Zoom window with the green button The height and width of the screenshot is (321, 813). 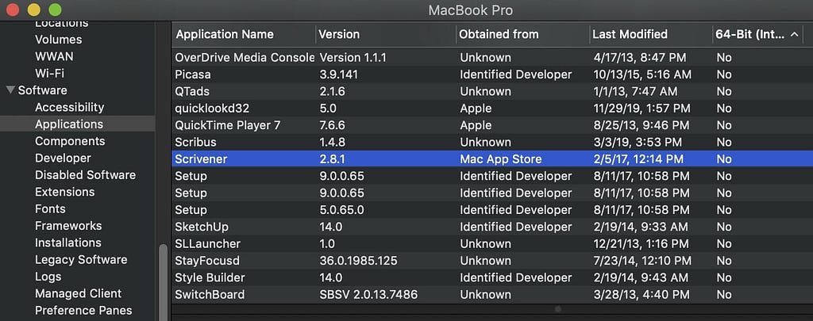pyautogui.click(x=55, y=10)
